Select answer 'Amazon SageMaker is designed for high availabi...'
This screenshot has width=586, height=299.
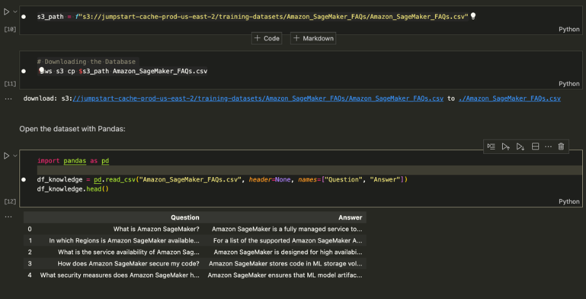coord(288,252)
